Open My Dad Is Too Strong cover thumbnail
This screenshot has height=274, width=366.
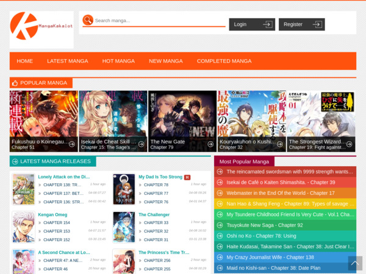[124, 189]
